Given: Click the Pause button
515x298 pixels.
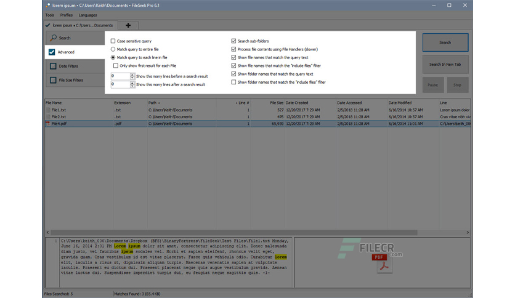Looking at the screenshot, I should 433,85.
